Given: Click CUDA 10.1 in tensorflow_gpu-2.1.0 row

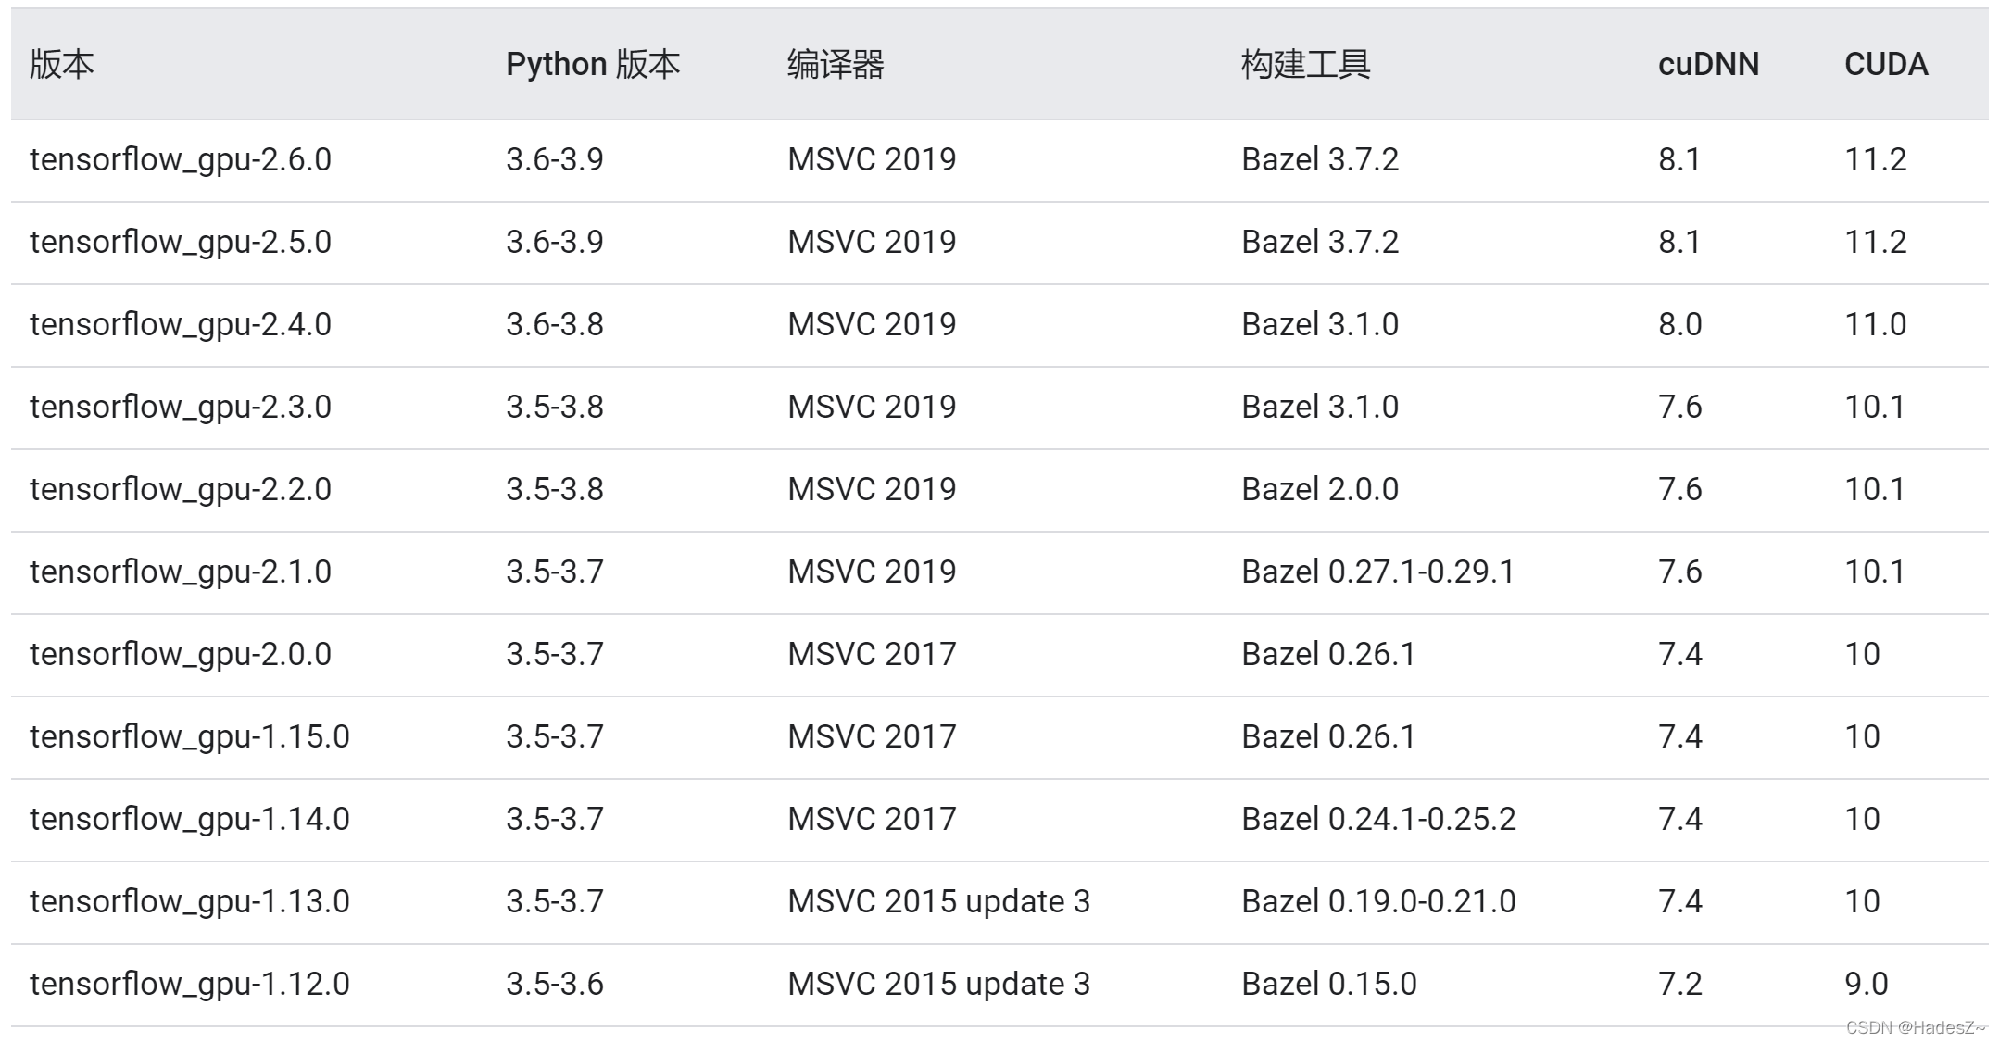Looking at the screenshot, I should coord(1875,572).
